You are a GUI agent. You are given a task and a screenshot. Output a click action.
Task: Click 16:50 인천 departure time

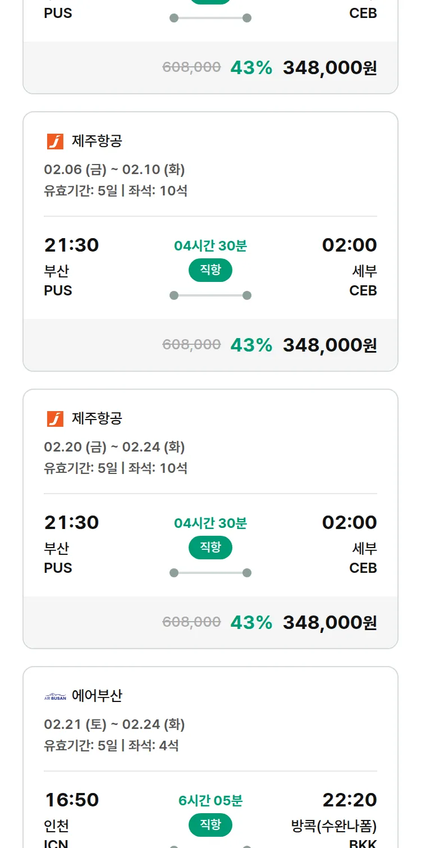[71, 800]
